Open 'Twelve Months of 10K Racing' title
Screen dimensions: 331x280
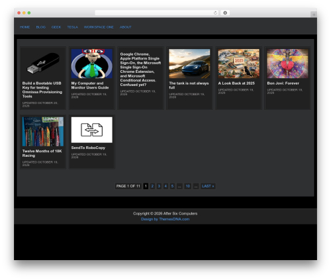[x=42, y=154]
